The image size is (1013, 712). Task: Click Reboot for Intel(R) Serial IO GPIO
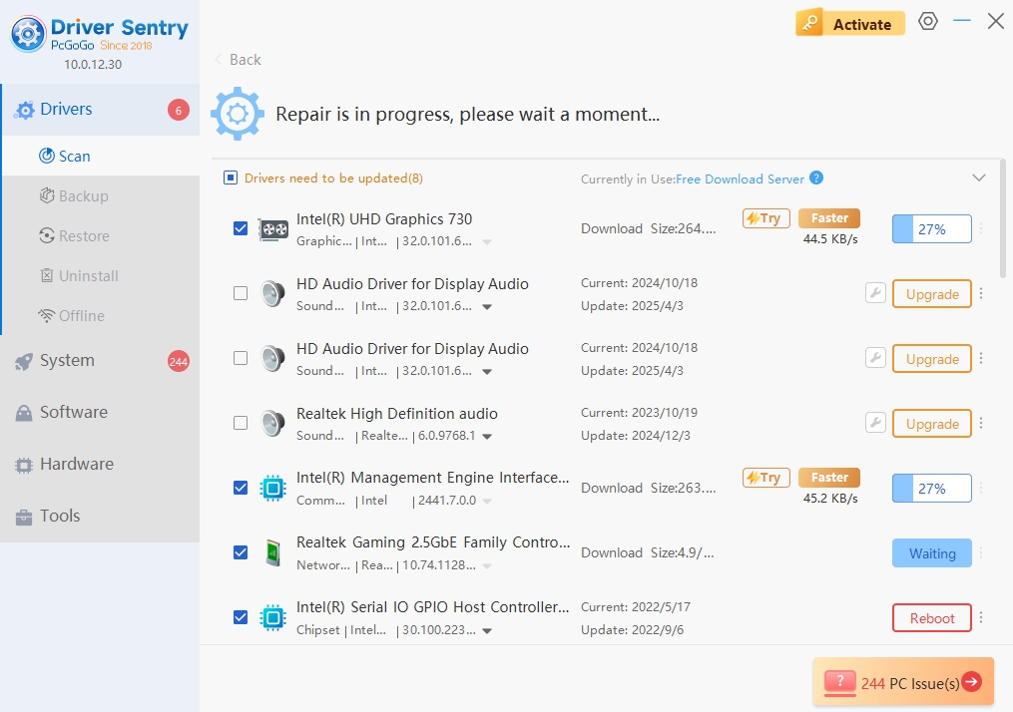pos(931,617)
